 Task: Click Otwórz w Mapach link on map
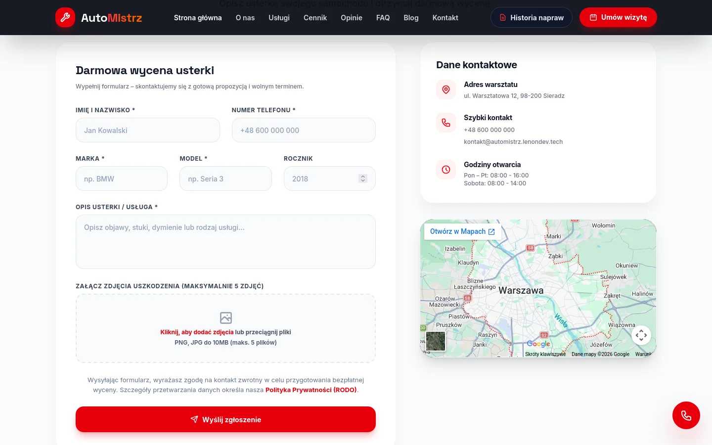[462, 231]
